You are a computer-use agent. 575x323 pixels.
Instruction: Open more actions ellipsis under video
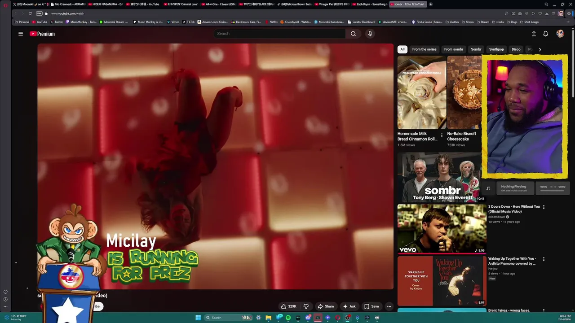coord(389,306)
